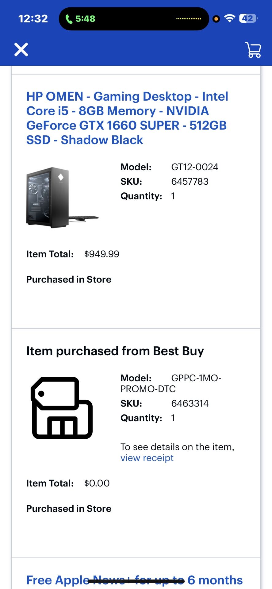Open the HP OMEN Gaming Desktop product link
Image resolution: width=272 pixels, height=589 pixels.
(127, 118)
